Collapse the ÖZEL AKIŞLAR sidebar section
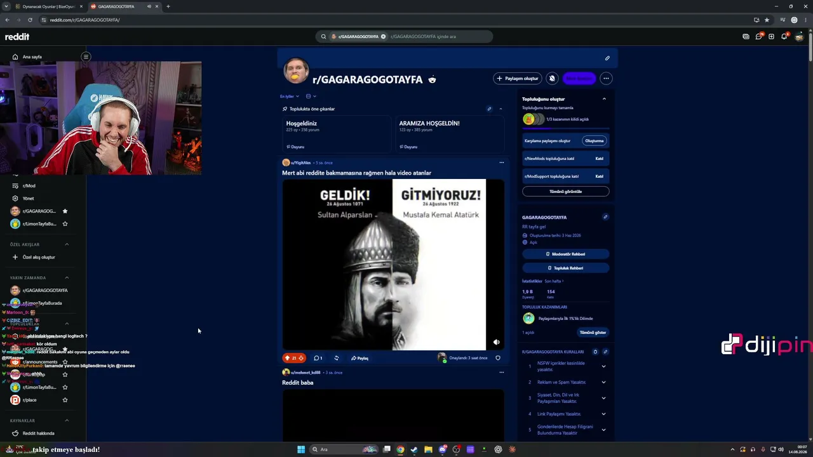Viewport: 813px width, 457px height. coord(67,244)
